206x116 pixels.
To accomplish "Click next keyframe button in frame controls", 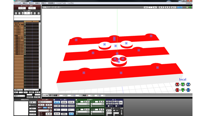I will click(x=35, y=13).
